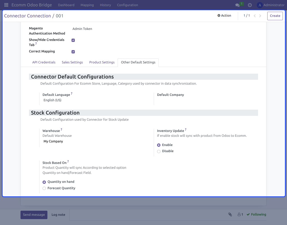Image resolution: width=287 pixels, height=225 pixels.
Task: Open the followers count icon
Action: pyautogui.click(x=240, y=215)
